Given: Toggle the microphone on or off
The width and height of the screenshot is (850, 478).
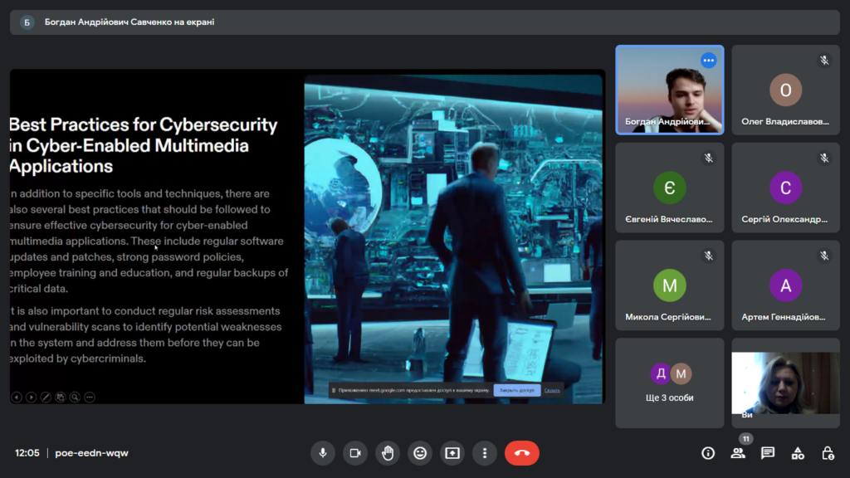Looking at the screenshot, I should pyautogui.click(x=323, y=453).
